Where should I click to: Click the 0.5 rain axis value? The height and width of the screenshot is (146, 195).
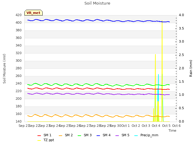point(181,108)
